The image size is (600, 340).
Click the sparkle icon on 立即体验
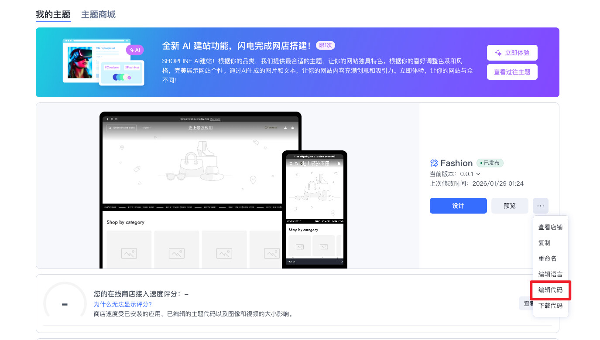tap(498, 53)
